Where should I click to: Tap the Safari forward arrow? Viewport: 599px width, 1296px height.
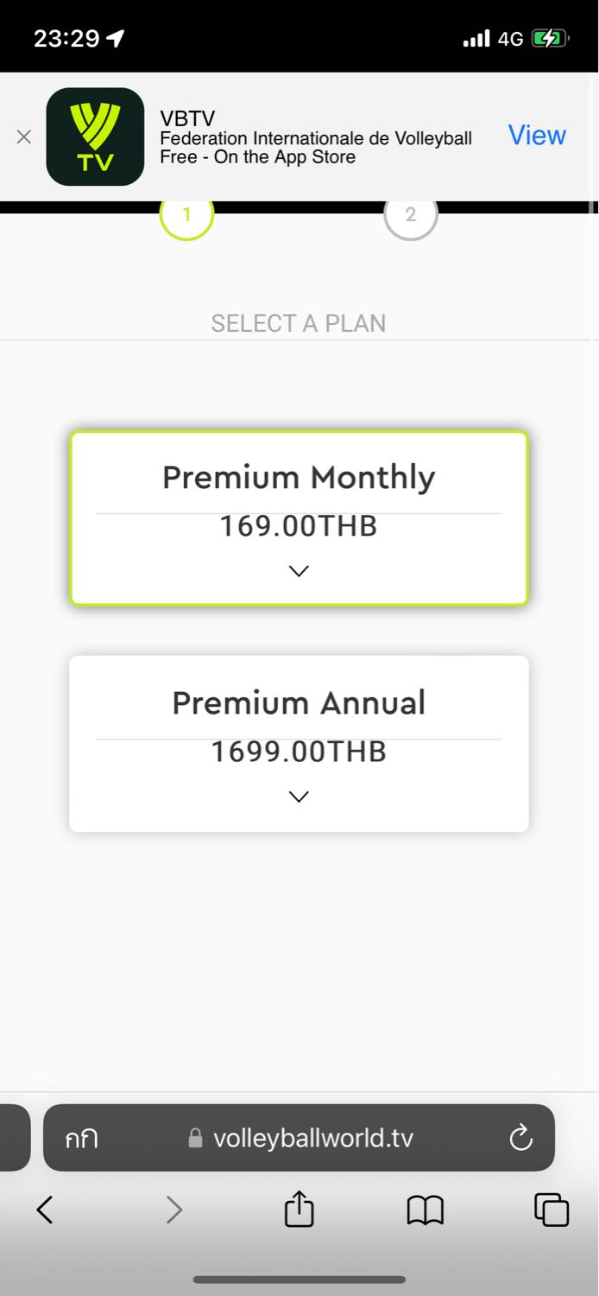tap(174, 1210)
